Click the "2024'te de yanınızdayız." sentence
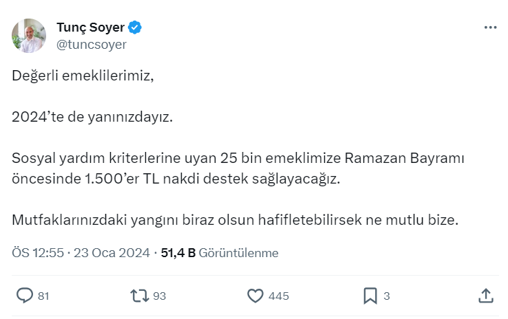 (92, 117)
